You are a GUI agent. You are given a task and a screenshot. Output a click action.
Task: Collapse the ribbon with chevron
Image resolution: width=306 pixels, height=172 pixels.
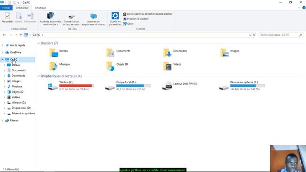coord(299,8)
